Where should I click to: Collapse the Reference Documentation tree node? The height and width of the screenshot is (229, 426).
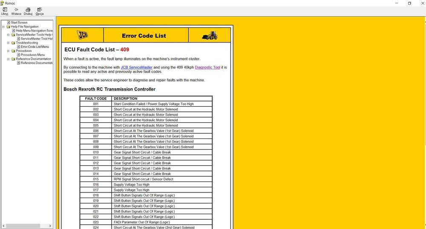(8, 59)
